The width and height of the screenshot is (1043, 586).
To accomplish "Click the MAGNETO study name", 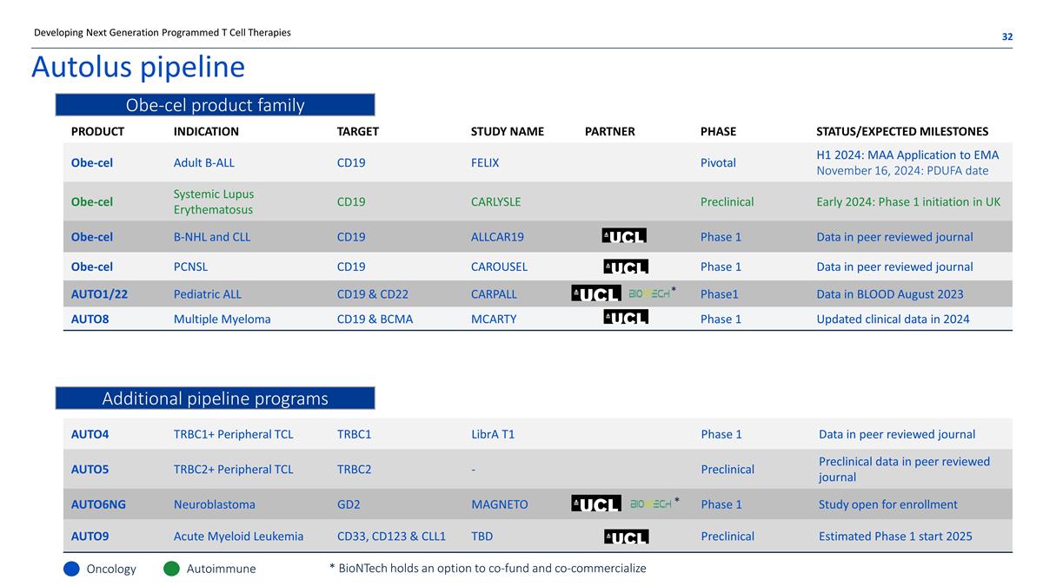I will [x=499, y=504].
